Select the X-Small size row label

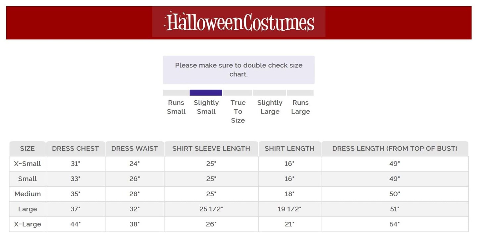[27, 164]
